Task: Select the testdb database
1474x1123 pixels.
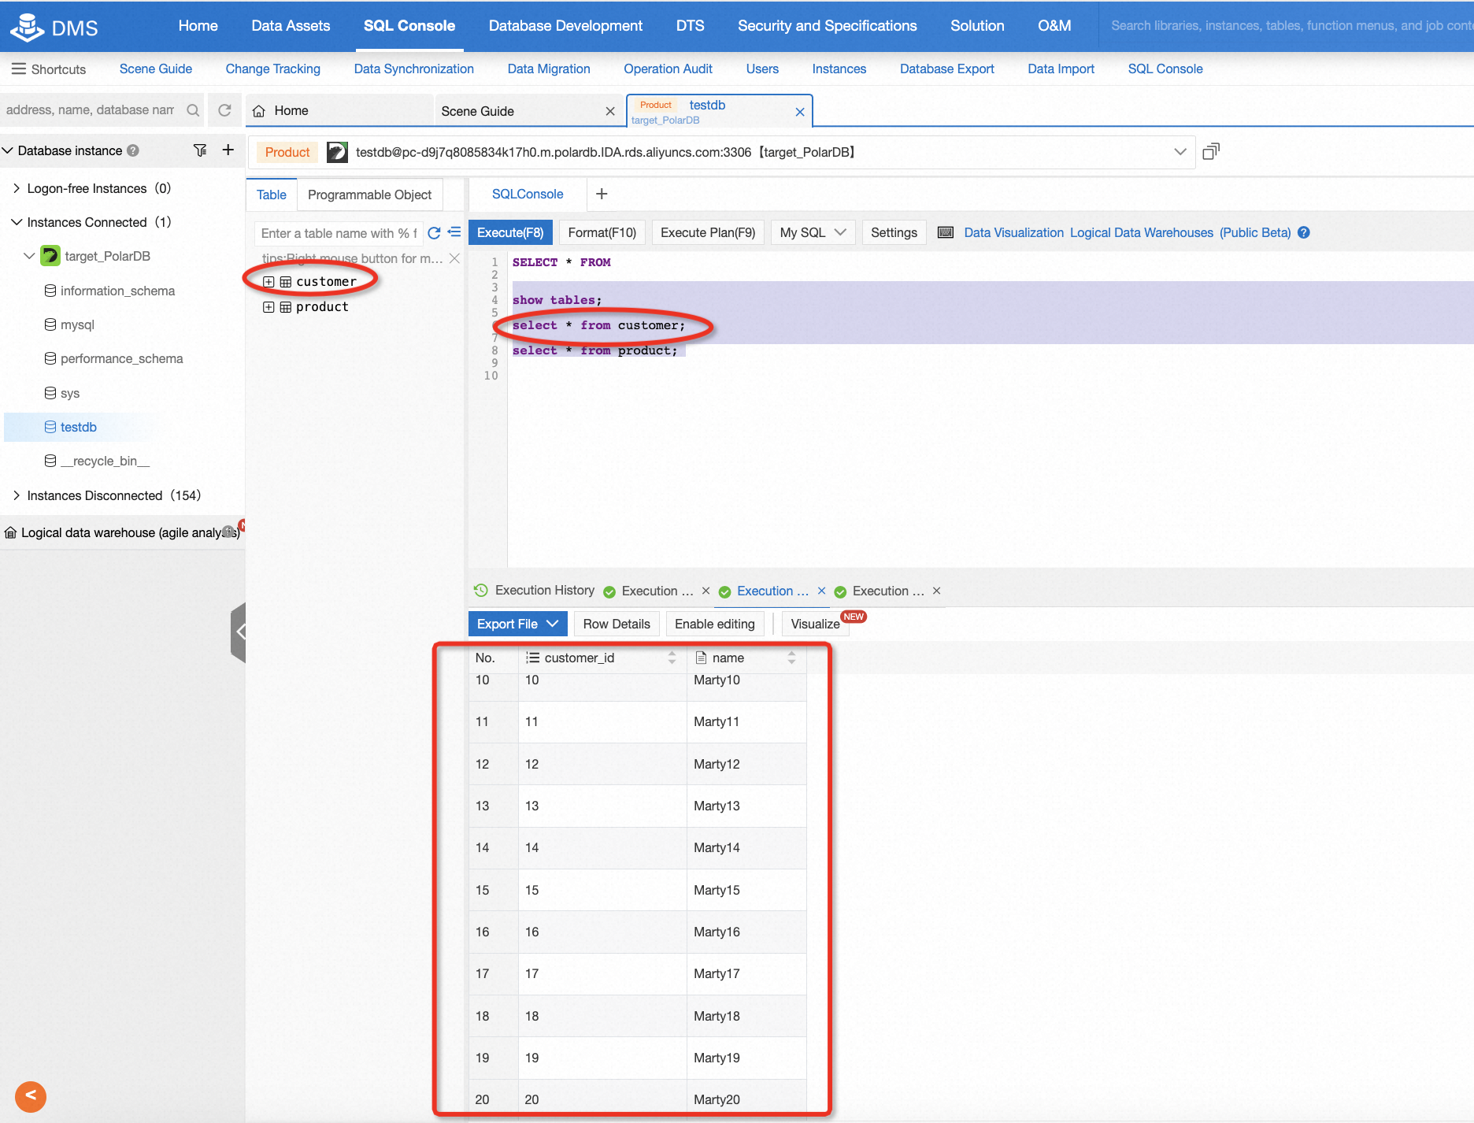Action: tap(78, 427)
